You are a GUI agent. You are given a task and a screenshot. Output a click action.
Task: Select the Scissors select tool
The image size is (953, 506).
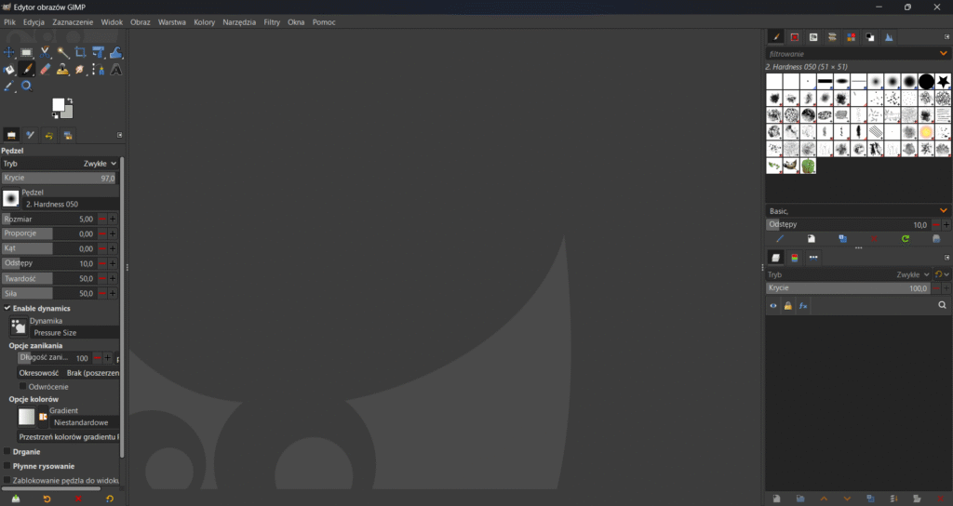45,52
